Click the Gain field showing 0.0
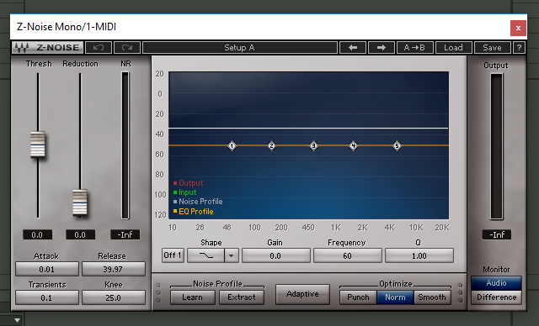Screen dimensions: 539x326 [275, 255]
